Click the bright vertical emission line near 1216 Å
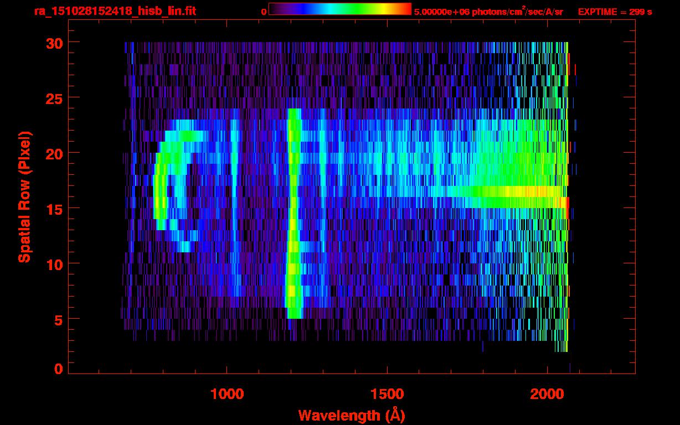The width and height of the screenshot is (680, 425). 293,214
